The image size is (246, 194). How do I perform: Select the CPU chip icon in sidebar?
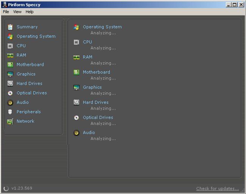coord(10,46)
